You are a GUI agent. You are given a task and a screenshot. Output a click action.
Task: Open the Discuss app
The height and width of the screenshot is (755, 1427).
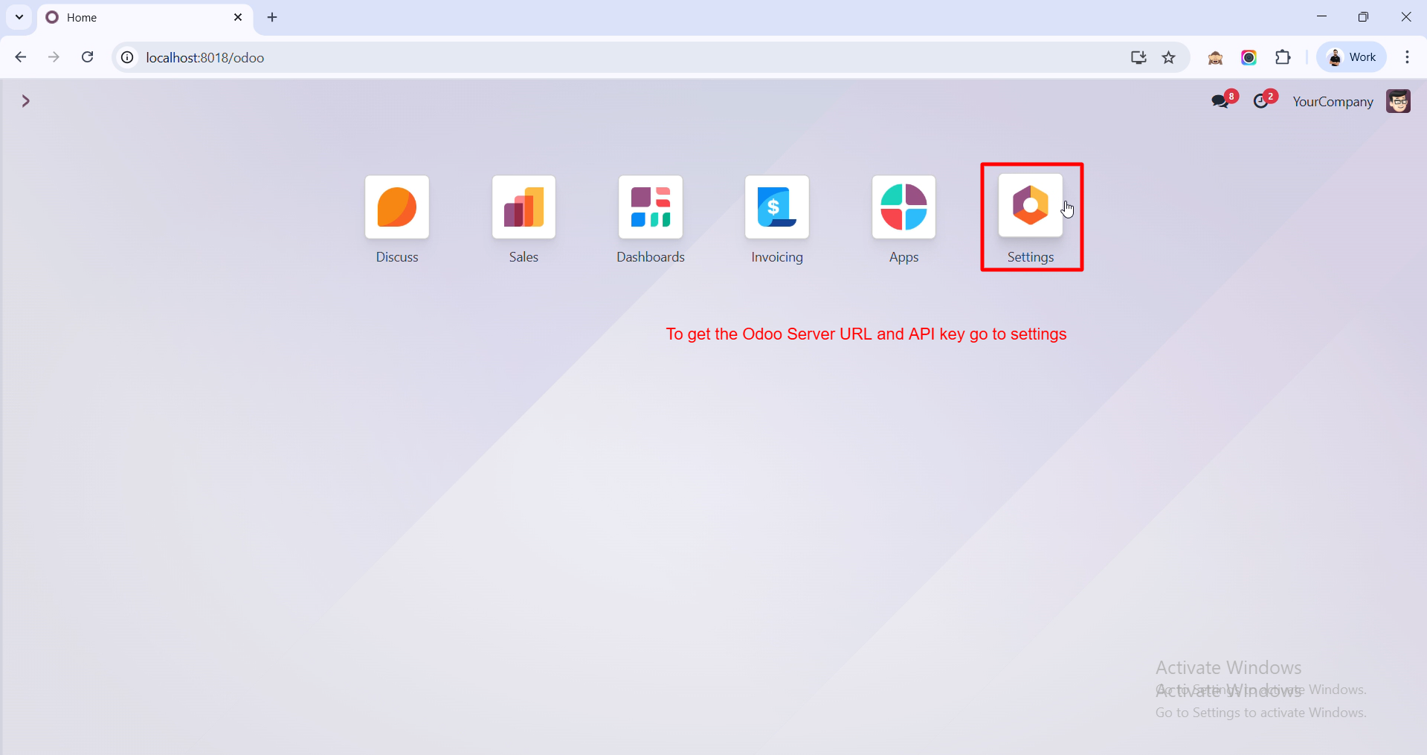coord(397,207)
